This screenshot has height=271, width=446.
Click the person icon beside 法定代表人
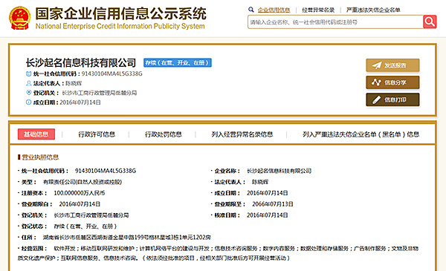click(x=28, y=83)
